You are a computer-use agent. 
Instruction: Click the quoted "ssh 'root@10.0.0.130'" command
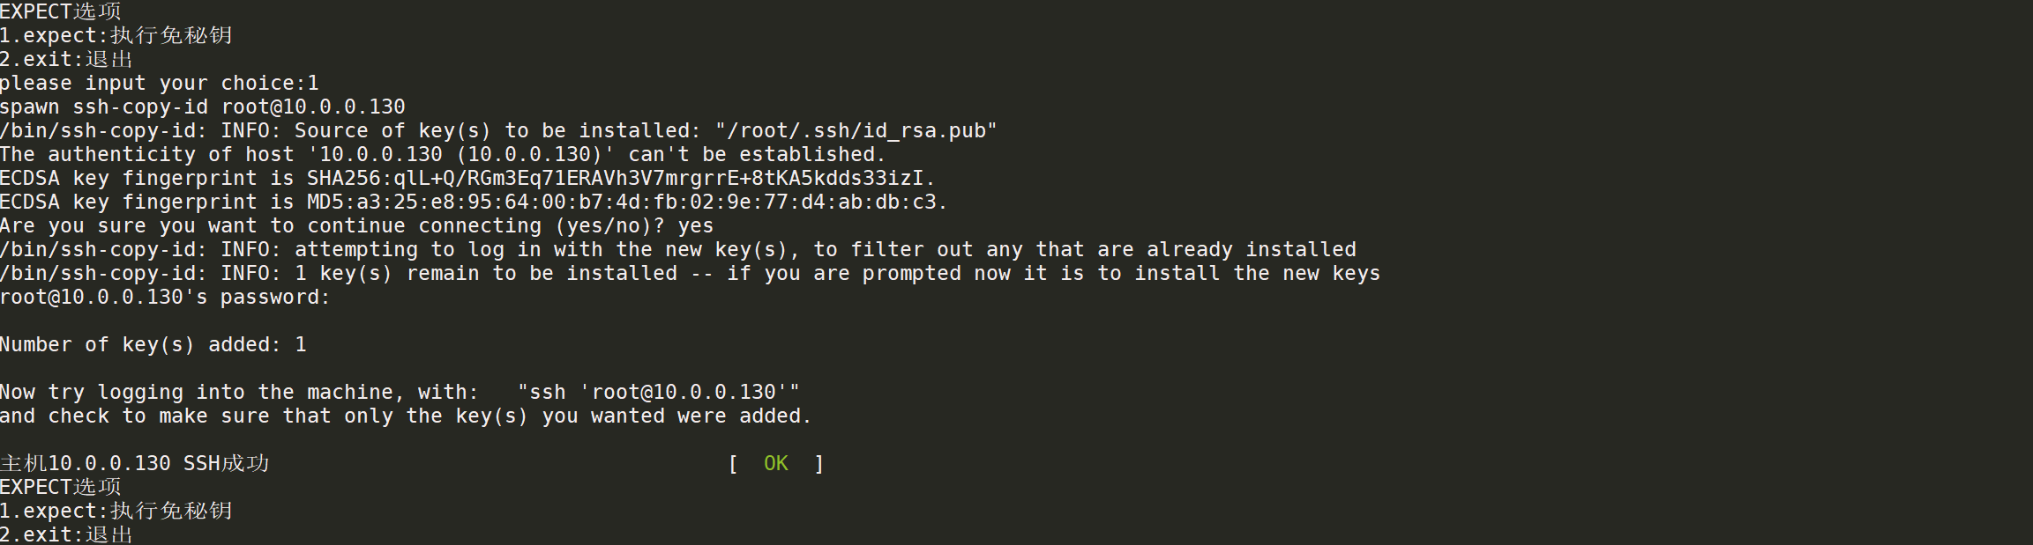pyautogui.click(x=658, y=392)
